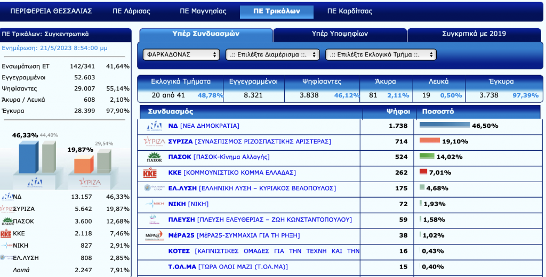Click ΣΥΡΙΖΑ orange percentage bar 19,10%
Viewport: 546px width, 277px height.
pyautogui.click(x=430, y=141)
